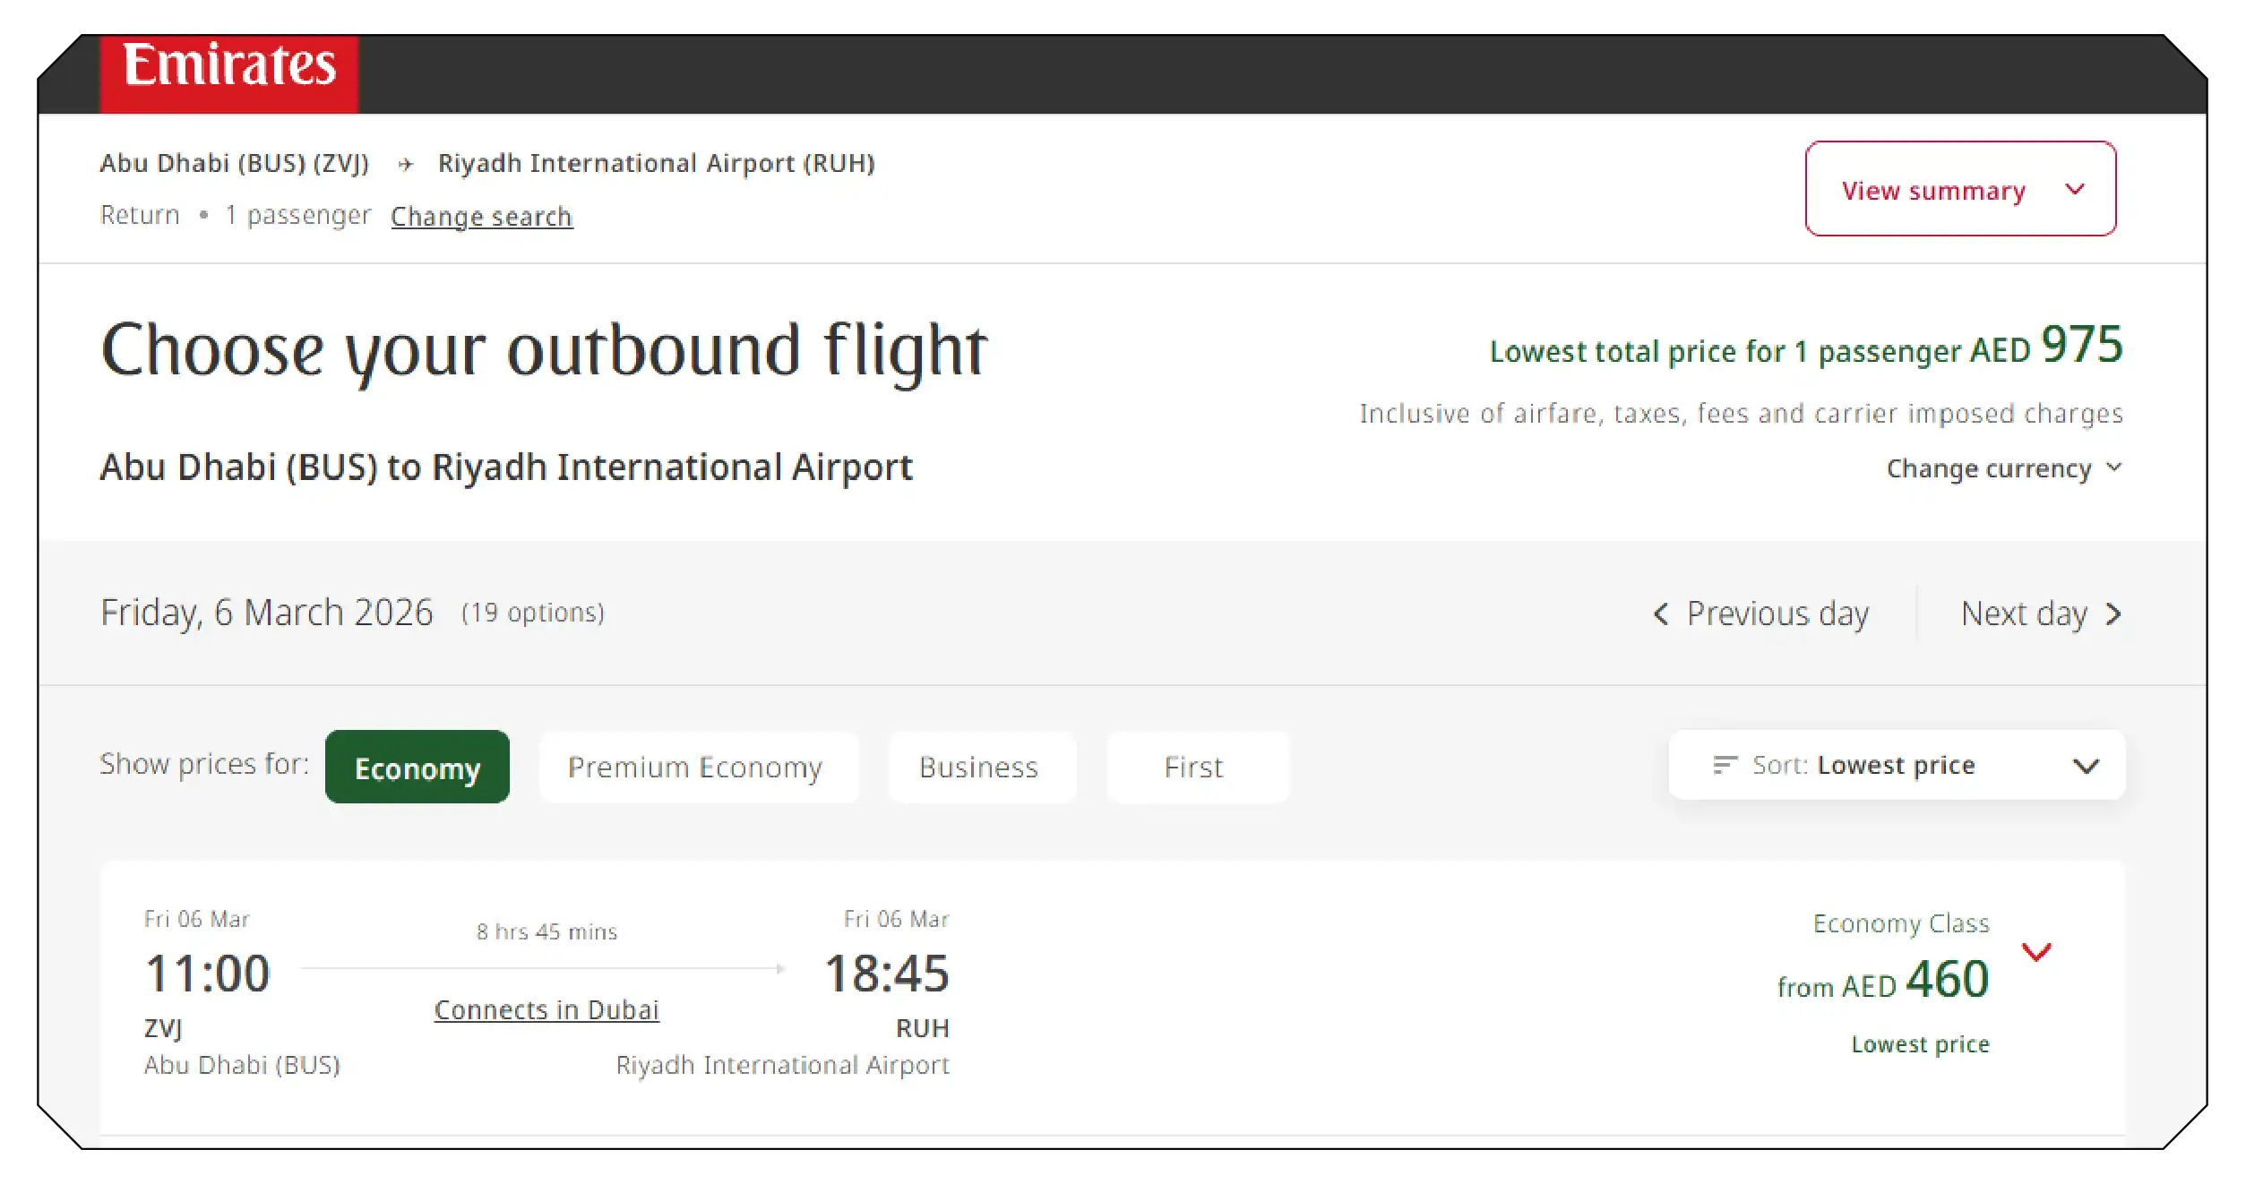Select the Economy price filter
Viewport: 2246px width, 1184px height.
(416, 767)
